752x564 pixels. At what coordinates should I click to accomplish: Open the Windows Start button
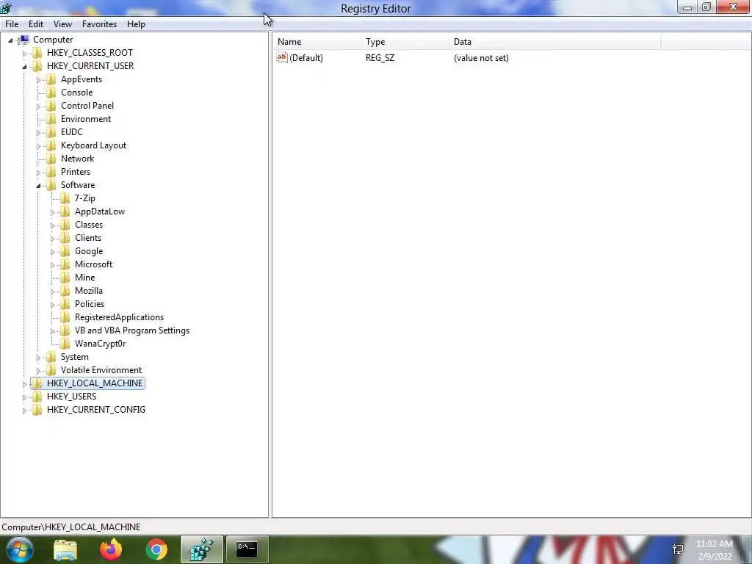tap(19, 549)
